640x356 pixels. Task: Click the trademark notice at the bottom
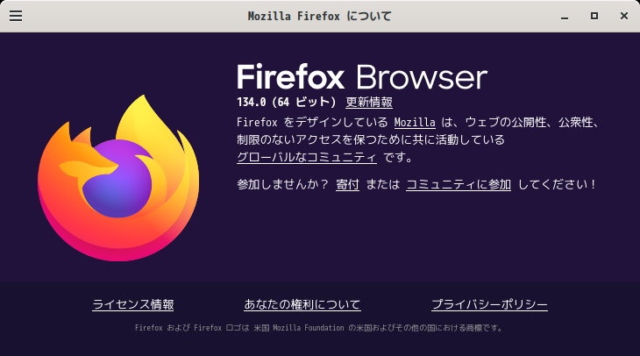click(318, 328)
